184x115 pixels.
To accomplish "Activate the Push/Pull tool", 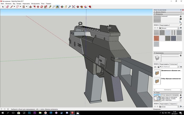I will (x=30, y=7).
